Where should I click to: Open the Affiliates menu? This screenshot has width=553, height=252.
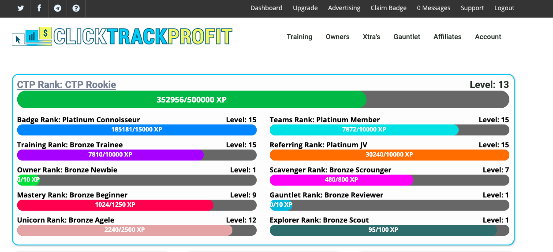click(447, 37)
